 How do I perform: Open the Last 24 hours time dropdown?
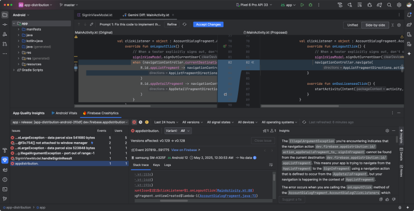coord(165,122)
